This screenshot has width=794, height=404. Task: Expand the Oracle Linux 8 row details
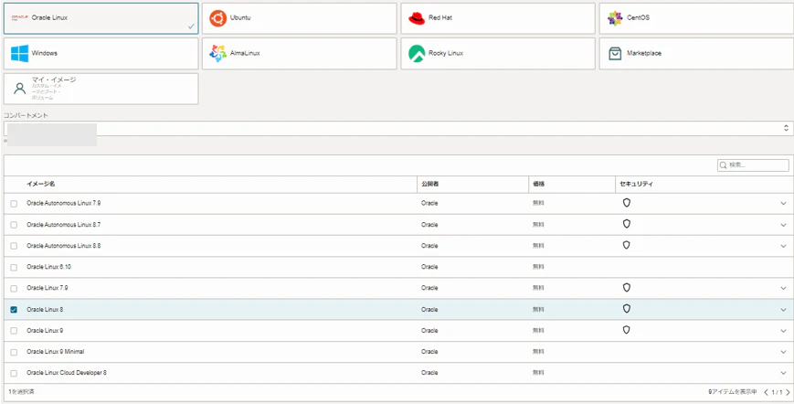[783, 310]
